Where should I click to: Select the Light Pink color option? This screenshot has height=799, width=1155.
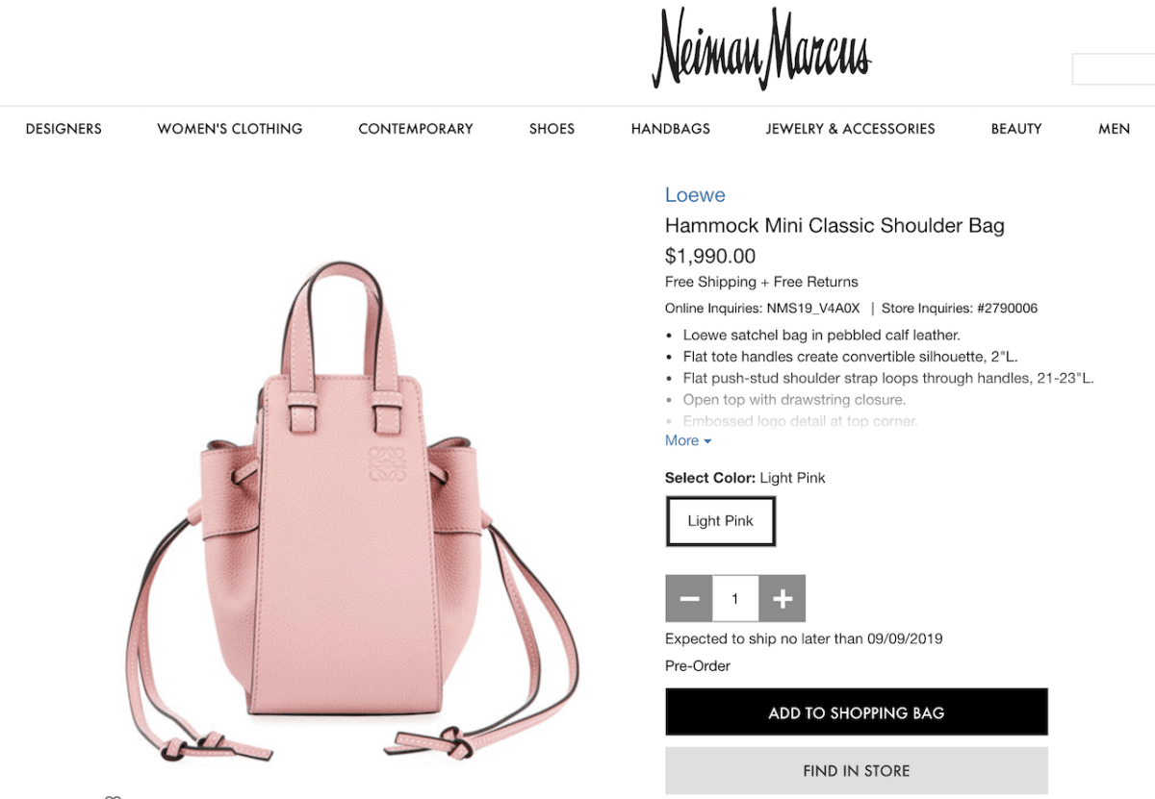pyautogui.click(x=721, y=521)
